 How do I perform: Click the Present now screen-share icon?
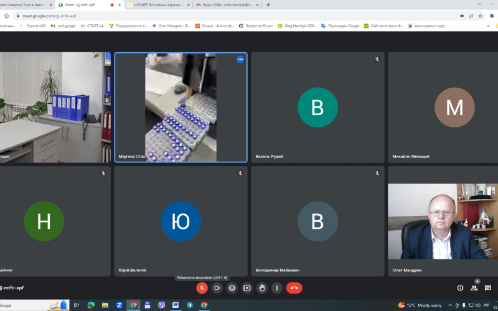247,288
